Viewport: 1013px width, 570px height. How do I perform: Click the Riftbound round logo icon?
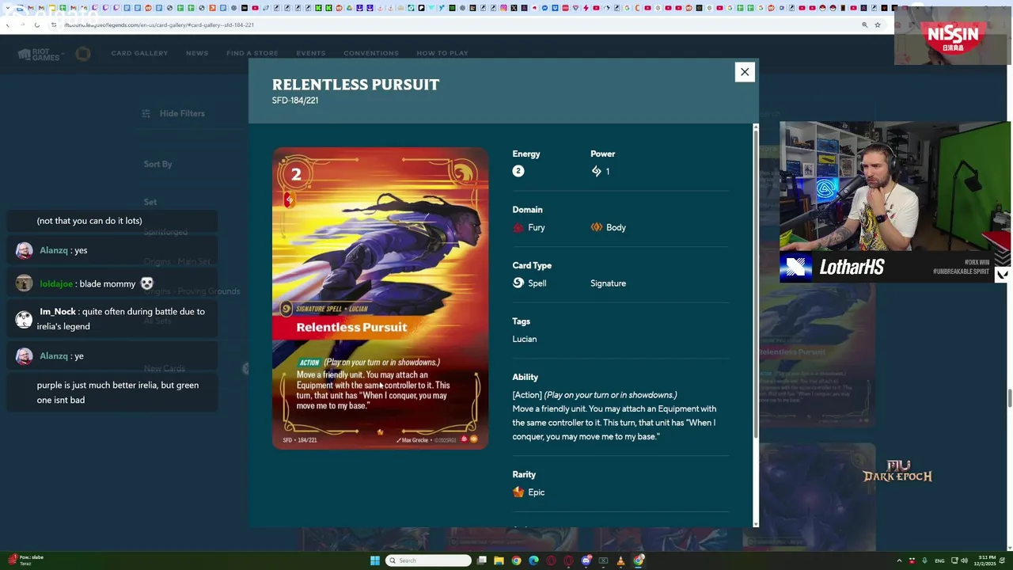click(x=83, y=54)
